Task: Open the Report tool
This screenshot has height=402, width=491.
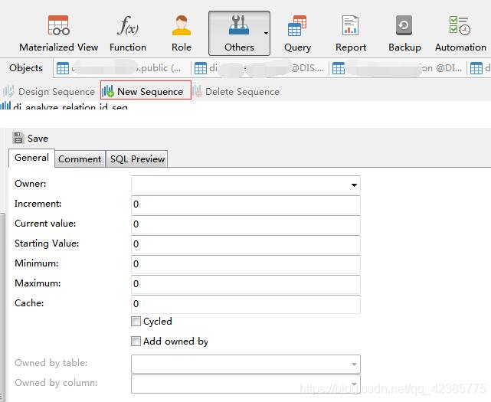Action: pos(351,33)
